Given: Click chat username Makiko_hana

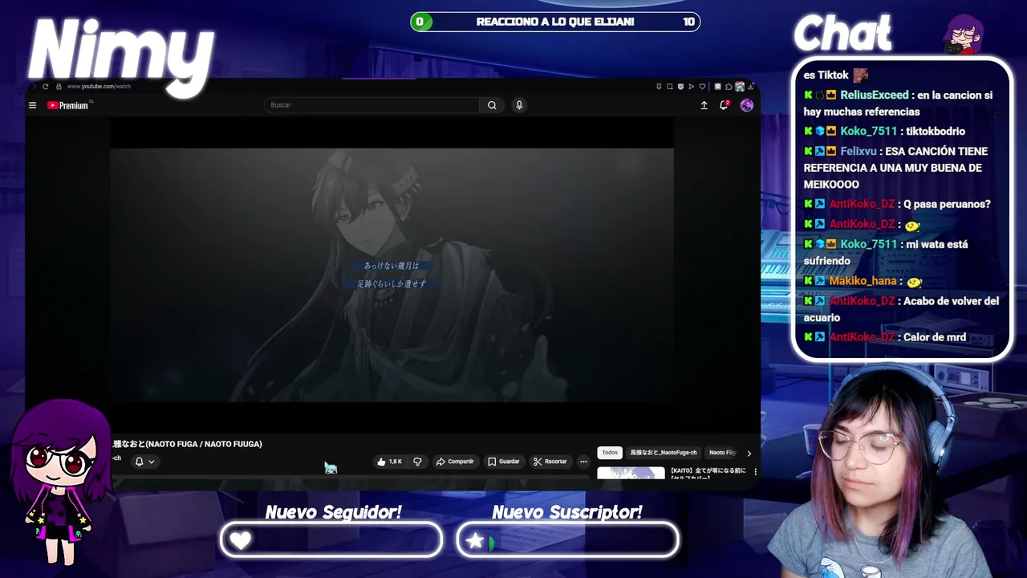Looking at the screenshot, I should tap(863, 281).
